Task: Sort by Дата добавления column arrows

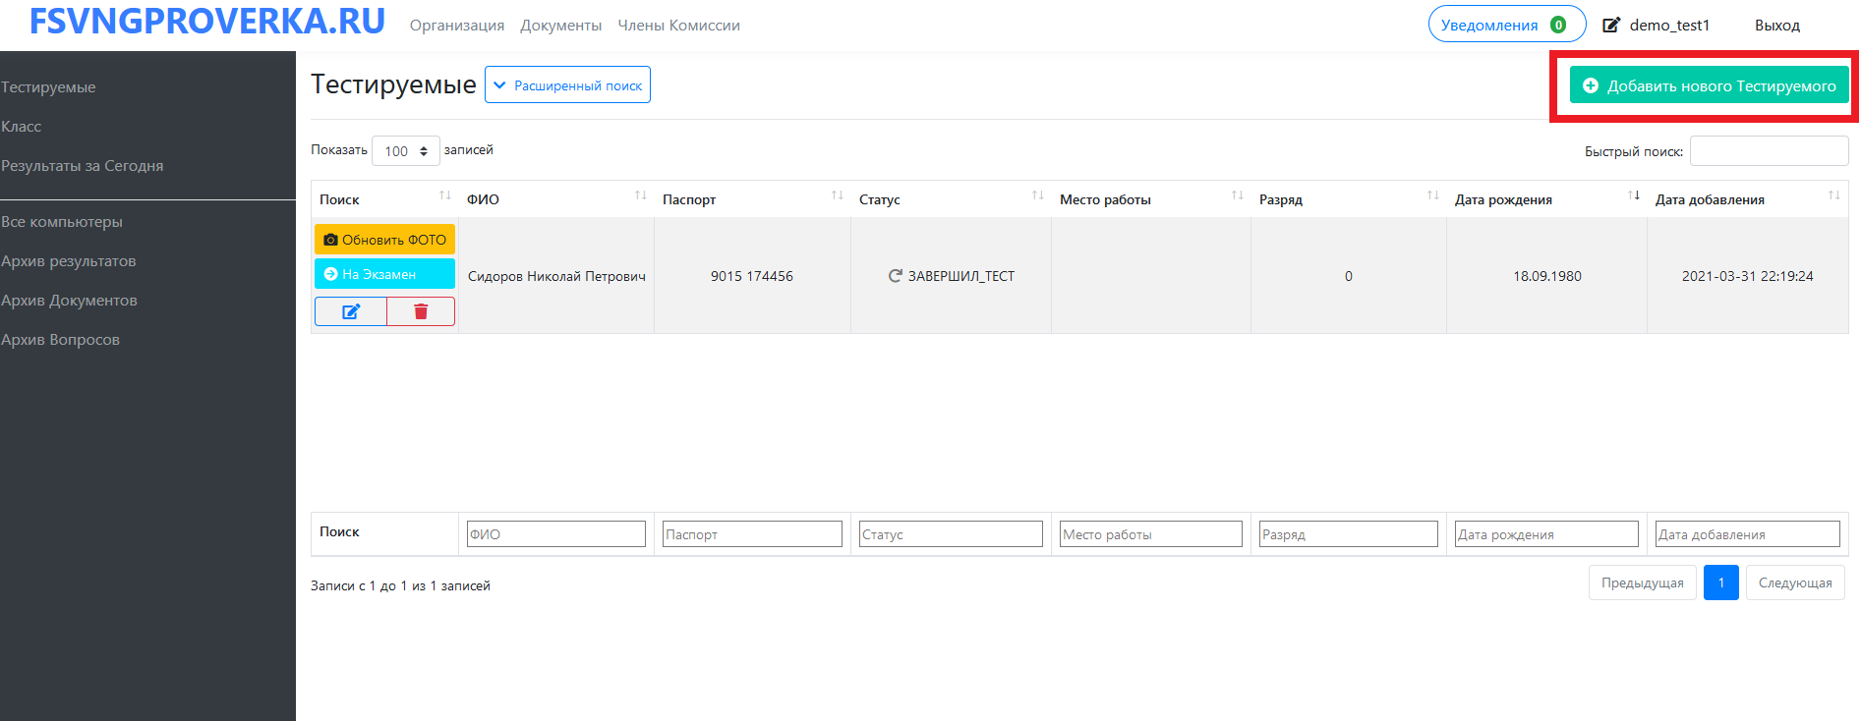Action: pos(1833,196)
